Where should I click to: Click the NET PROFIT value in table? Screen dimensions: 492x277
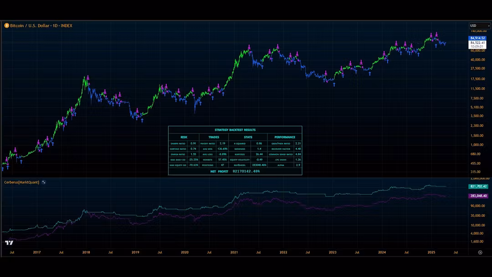[246, 171]
